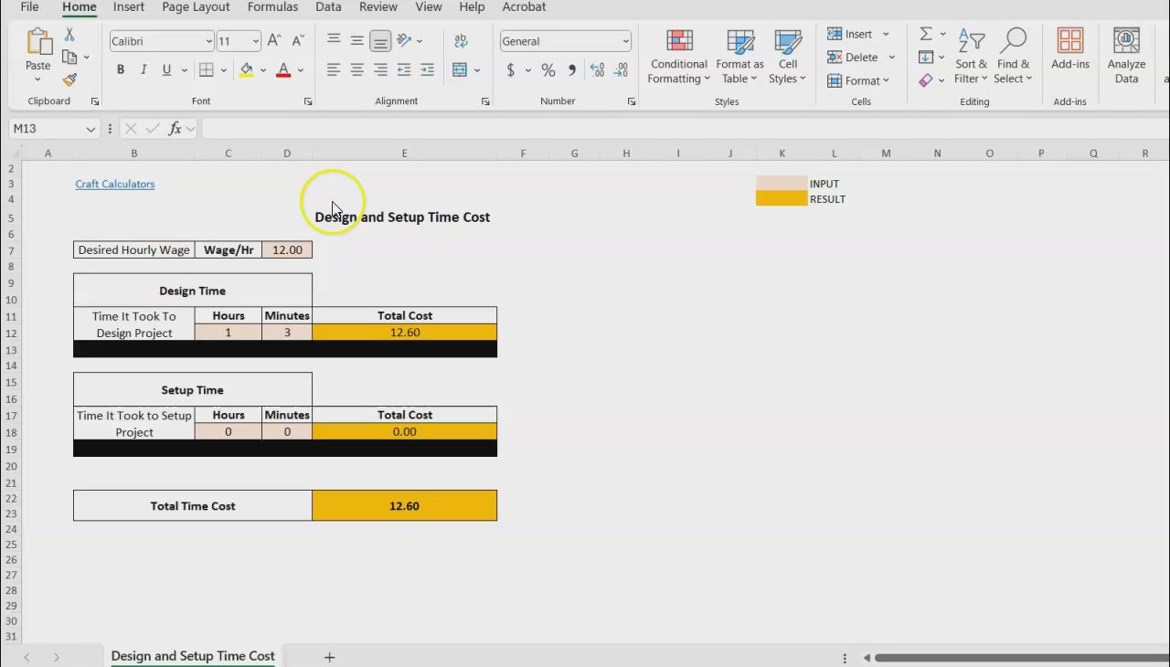Open the Calibri font name dropdown
Viewport: 1170px width, 667px height.
pyautogui.click(x=208, y=41)
